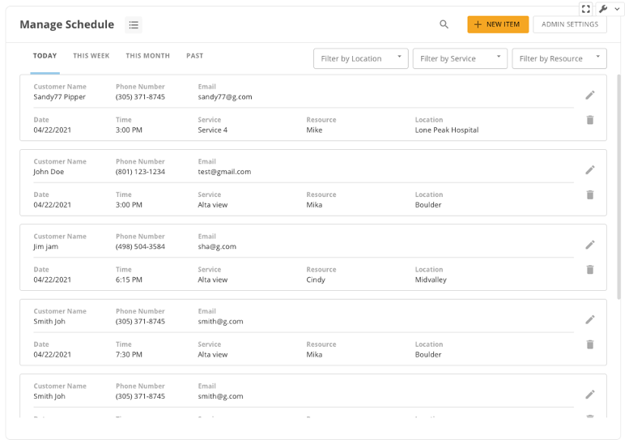This screenshot has width=629, height=440.
Task: Click the fullscreen expand icon
Action: coord(585,9)
